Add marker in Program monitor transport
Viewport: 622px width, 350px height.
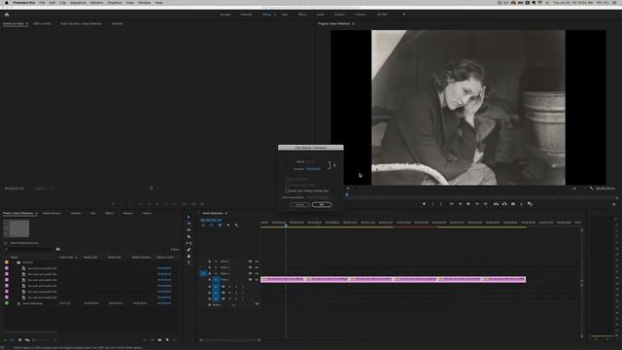tap(424, 204)
